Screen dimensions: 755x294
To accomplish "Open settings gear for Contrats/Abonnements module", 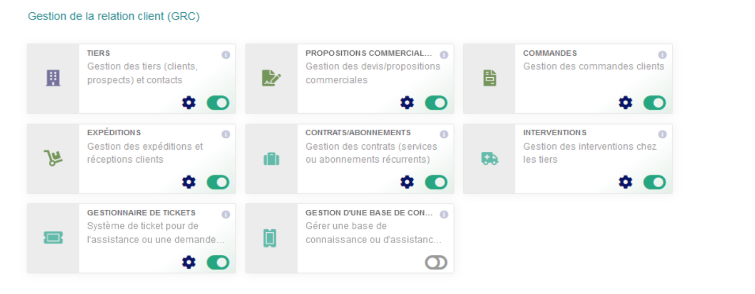I will click(407, 182).
